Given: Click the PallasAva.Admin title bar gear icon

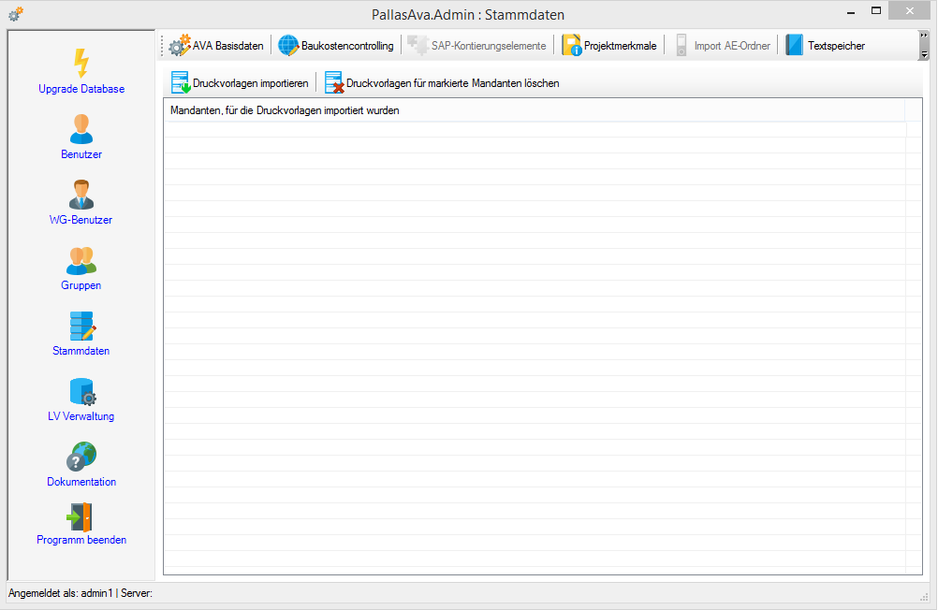Looking at the screenshot, I should (16, 14).
